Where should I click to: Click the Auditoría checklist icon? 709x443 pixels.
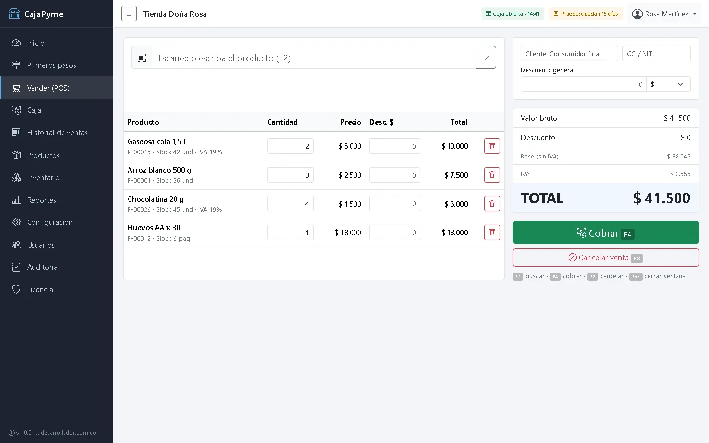(x=16, y=267)
